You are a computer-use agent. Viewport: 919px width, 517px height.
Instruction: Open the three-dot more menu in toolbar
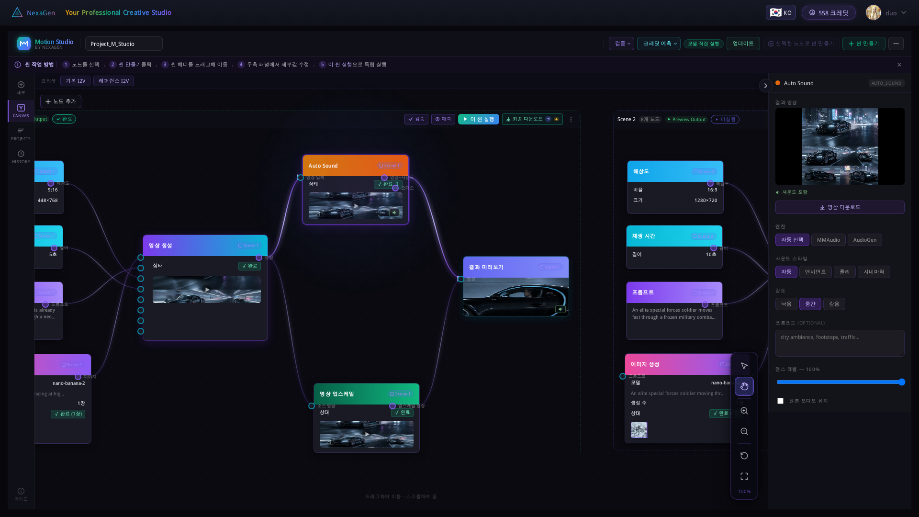click(896, 44)
